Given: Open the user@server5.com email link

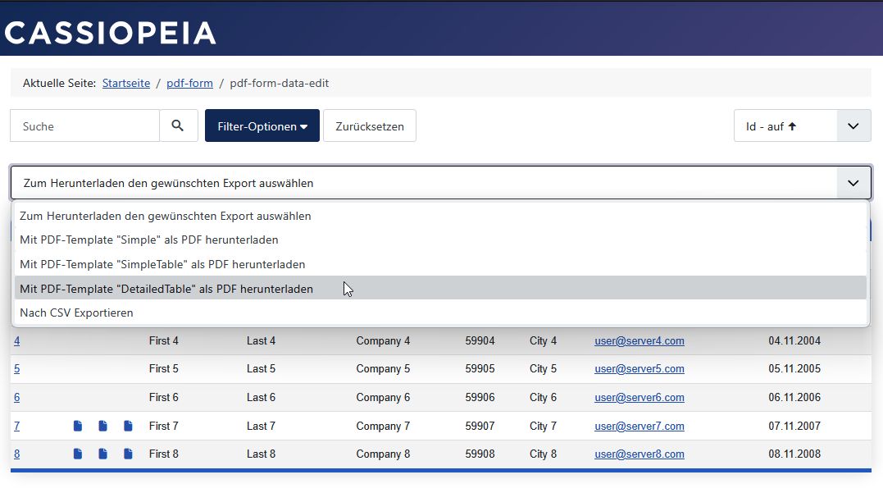Looking at the screenshot, I should click(639, 368).
